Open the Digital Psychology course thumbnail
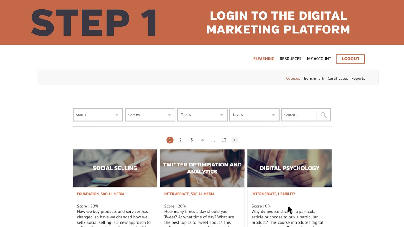The image size is (404, 227). tap(289, 168)
